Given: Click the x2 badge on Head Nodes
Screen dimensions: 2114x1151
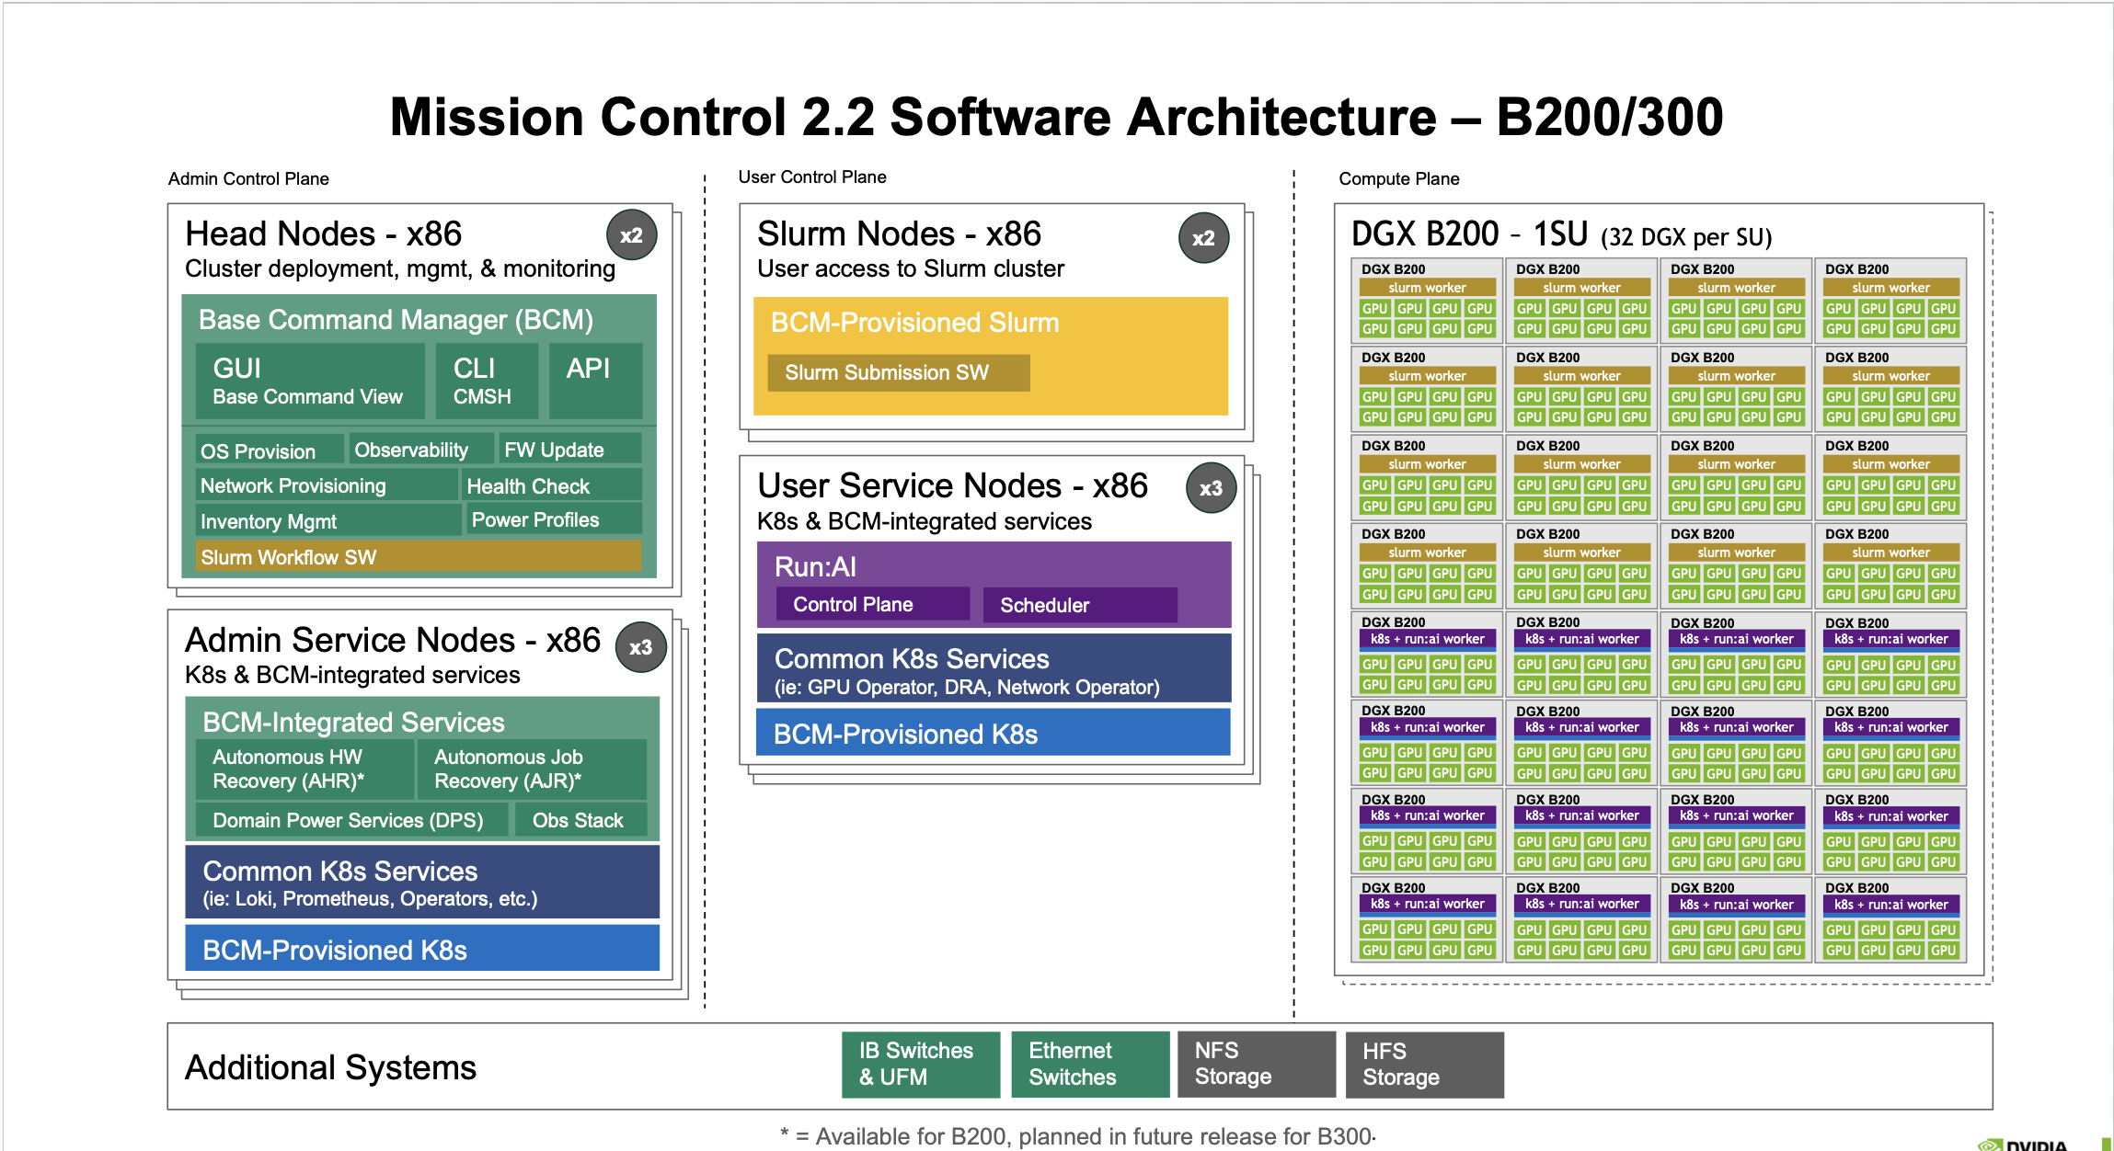Looking at the screenshot, I should (x=631, y=235).
